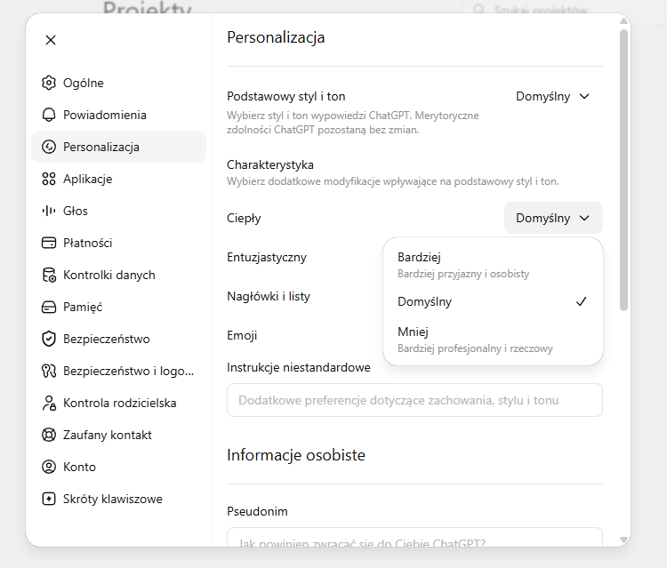Click the Powiadomienia bell icon
Screen dimensions: 667x568
49,115
